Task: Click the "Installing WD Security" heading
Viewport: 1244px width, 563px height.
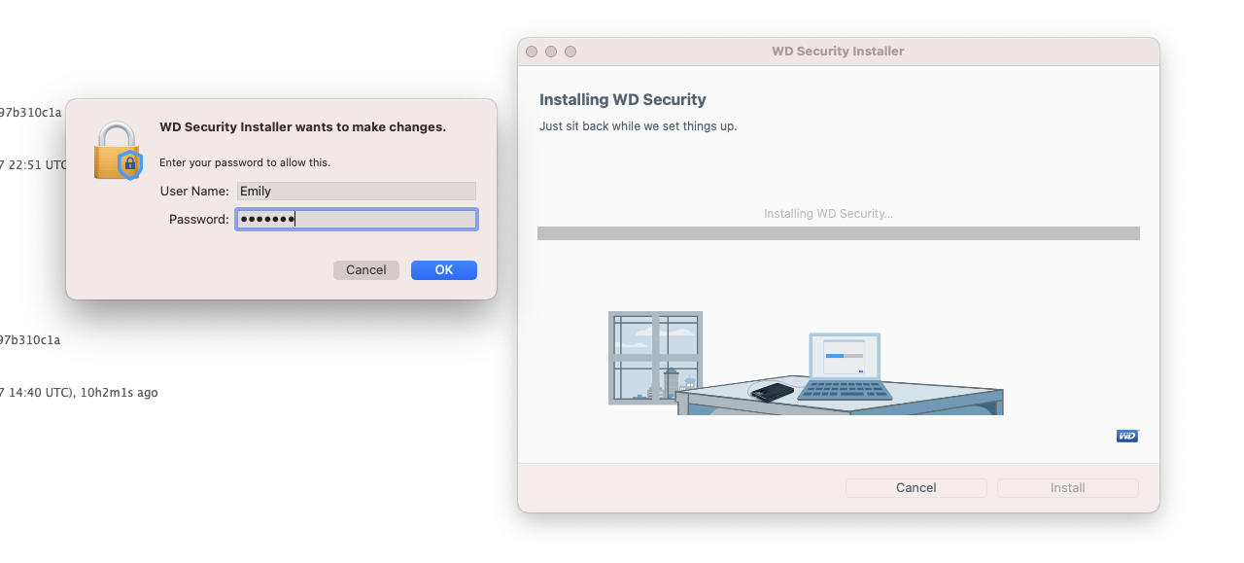Action: (x=623, y=100)
